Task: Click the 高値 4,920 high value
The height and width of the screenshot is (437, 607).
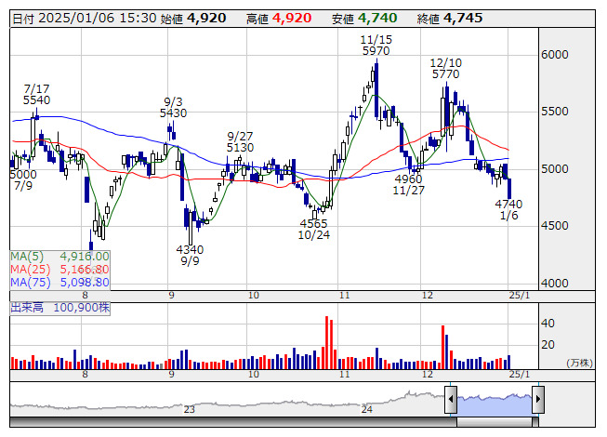Action: click(279, 19)
